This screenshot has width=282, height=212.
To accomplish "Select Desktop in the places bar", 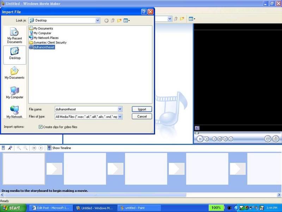I will [14, 55].
